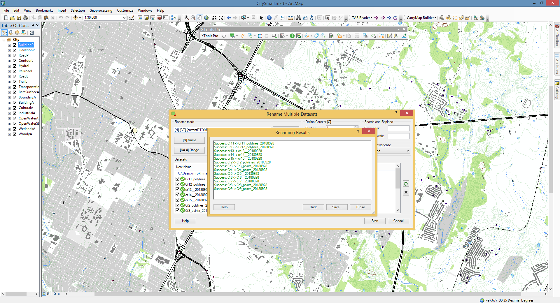Open the Bookmarks menu

click(44, 10)
